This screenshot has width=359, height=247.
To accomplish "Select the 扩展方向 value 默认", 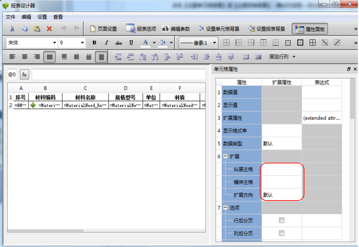I will [x=282, y=195].
